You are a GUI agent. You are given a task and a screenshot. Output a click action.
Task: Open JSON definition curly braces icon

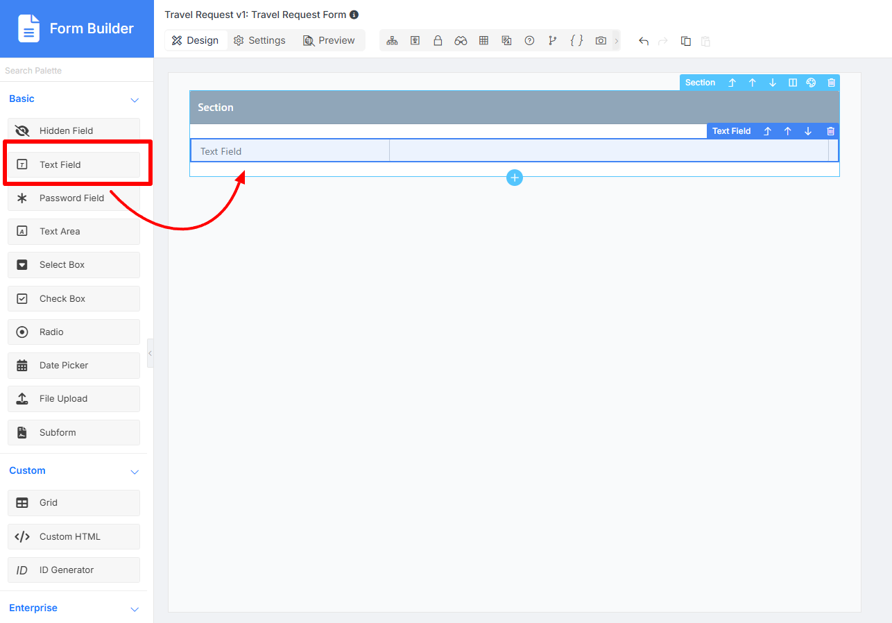[x=576, y=41]
